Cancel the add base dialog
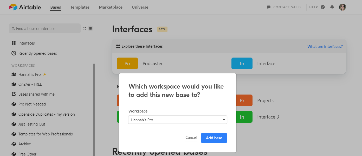 [191, 138]
